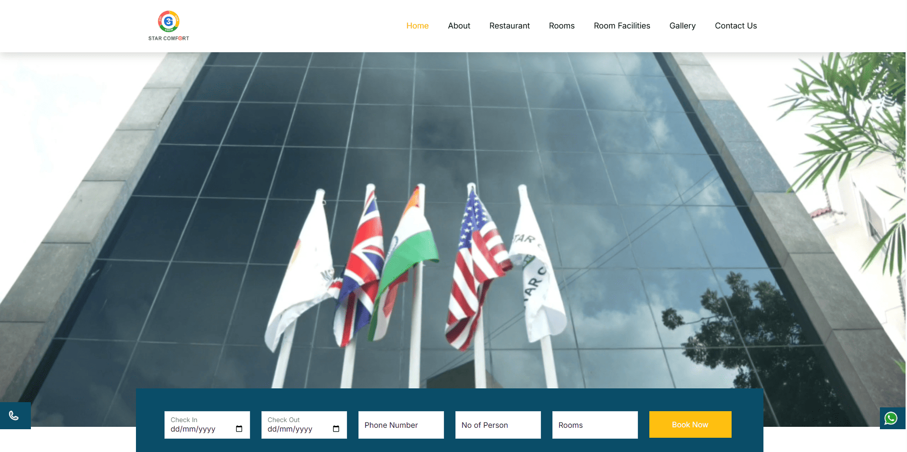This screenshot has width=907, height=452.
Task: Open the Check Out calendar picker icon
Action: click(336, 429)
